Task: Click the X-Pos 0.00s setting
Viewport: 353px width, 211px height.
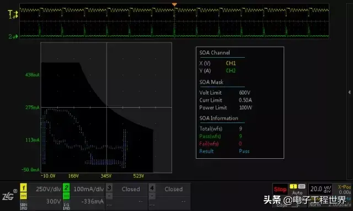Action: click(344, 190)
